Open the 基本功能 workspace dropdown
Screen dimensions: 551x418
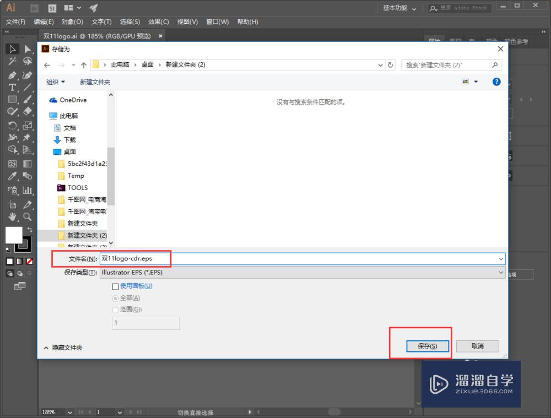tap(399, 8)
